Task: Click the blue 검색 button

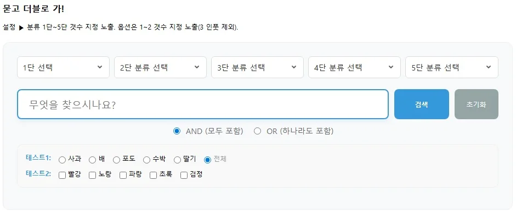Action: click(x=422, y=104)
